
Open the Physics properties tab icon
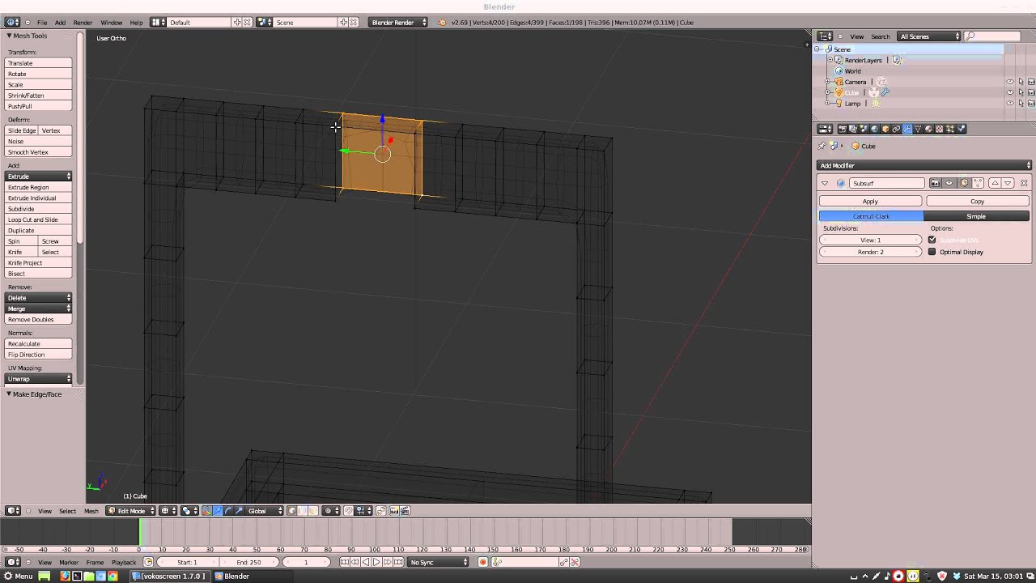(x=961, y=129)
